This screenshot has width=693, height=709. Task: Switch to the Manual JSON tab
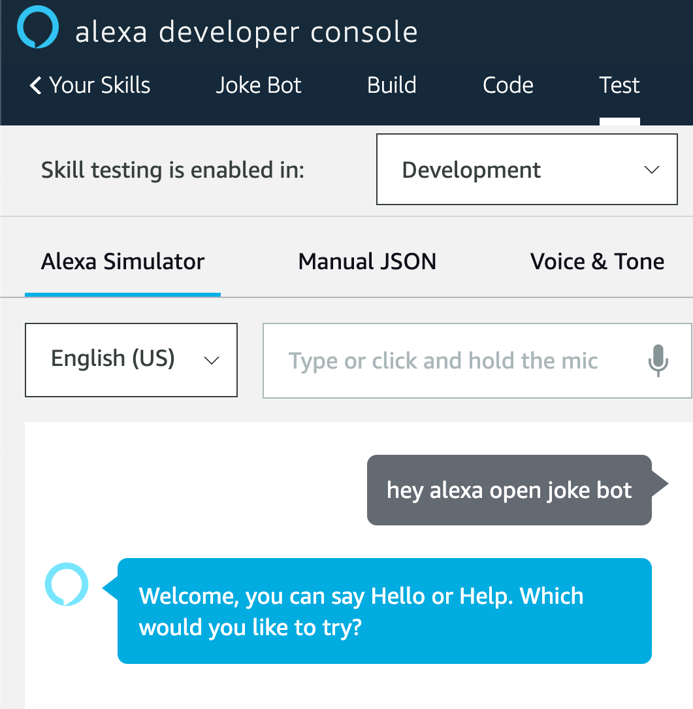click(366, 261)
